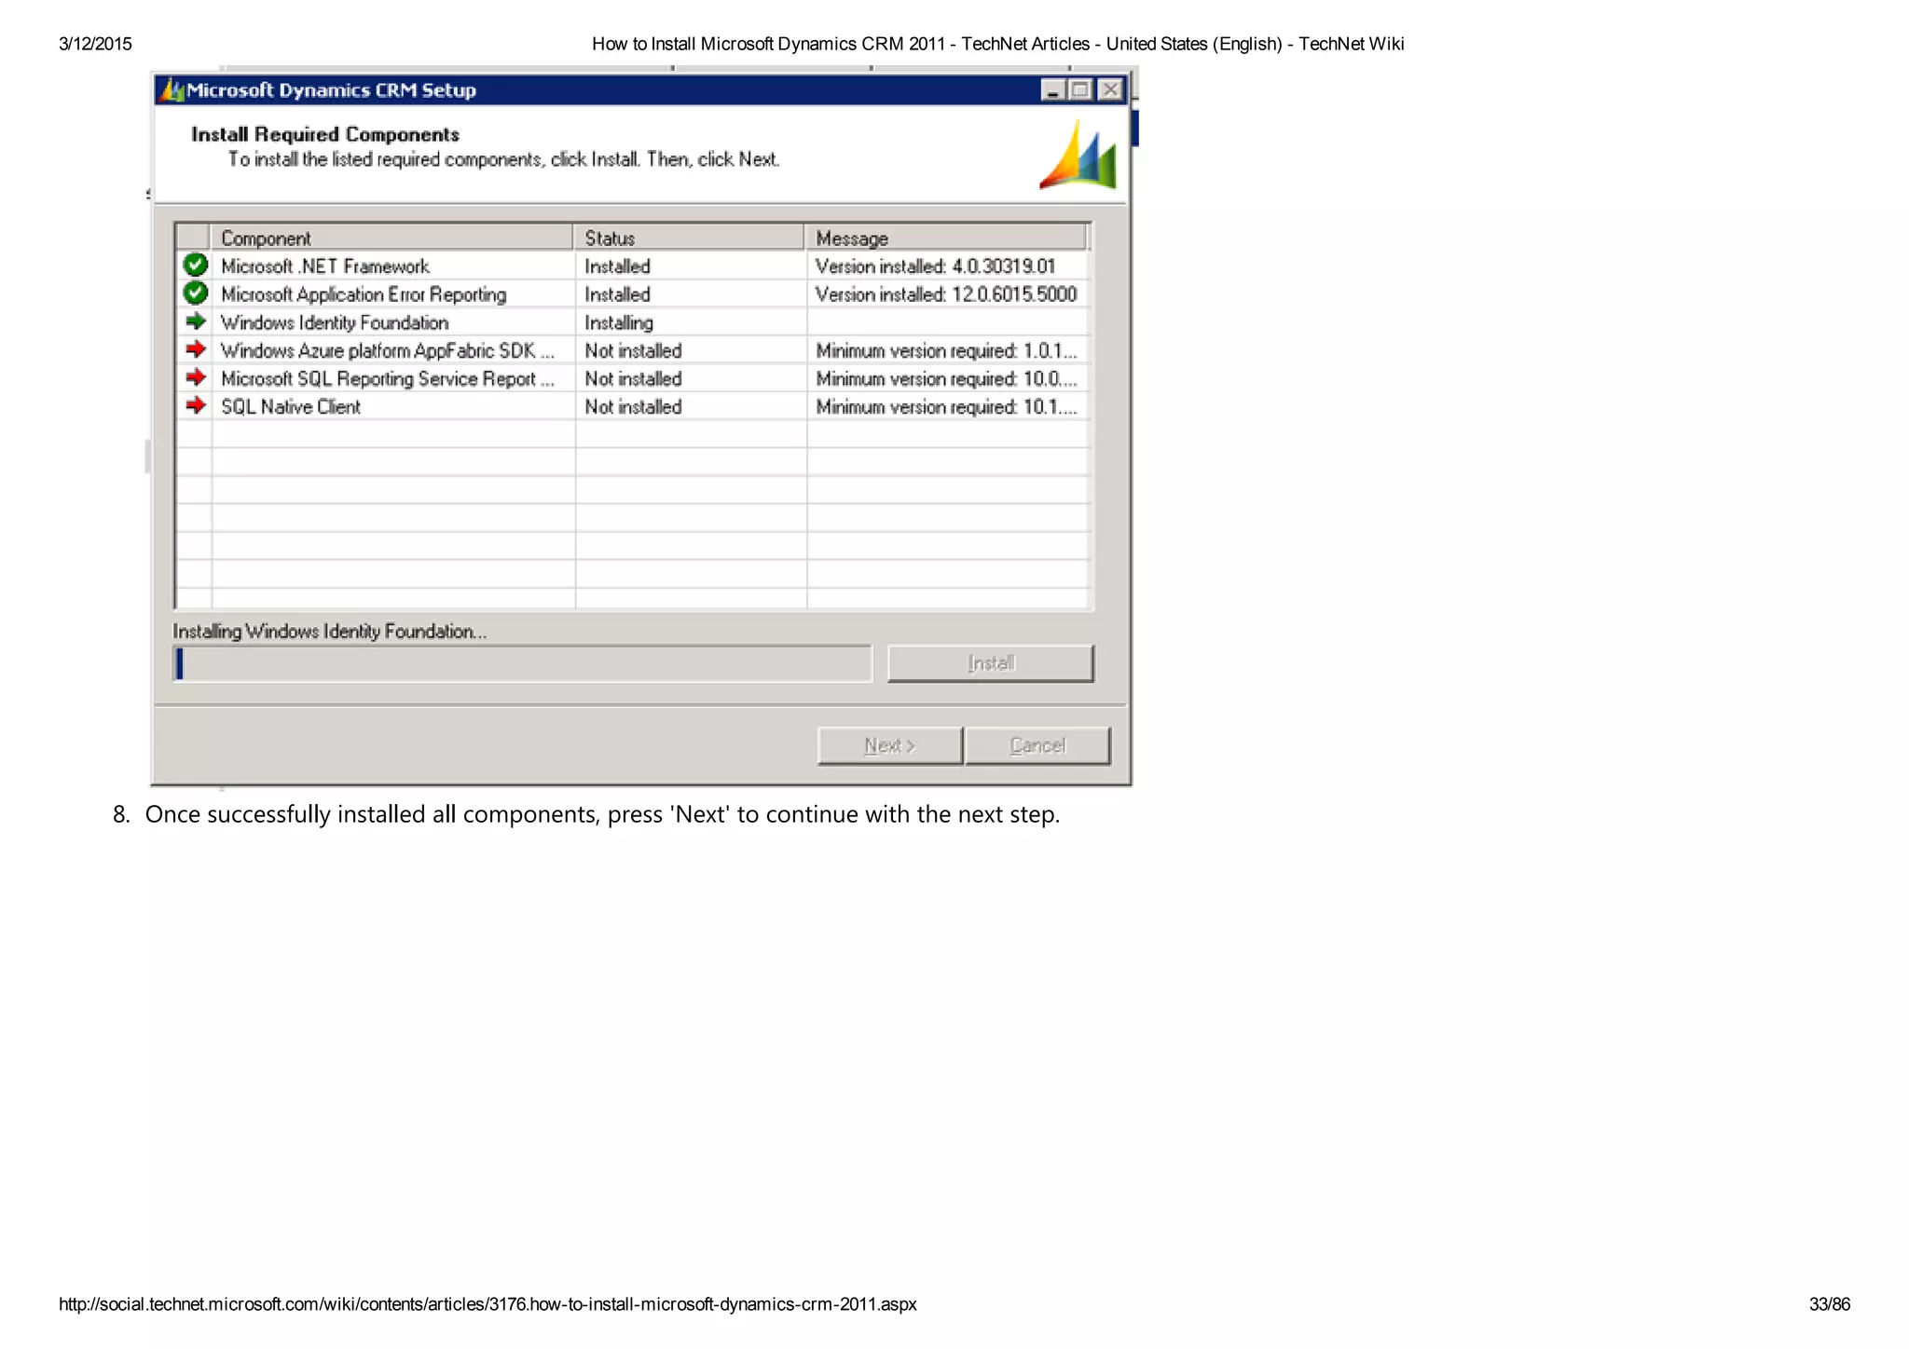Click the red arrow icon beside Windows Azure platform AppFabric SDK

pos(196,349)
